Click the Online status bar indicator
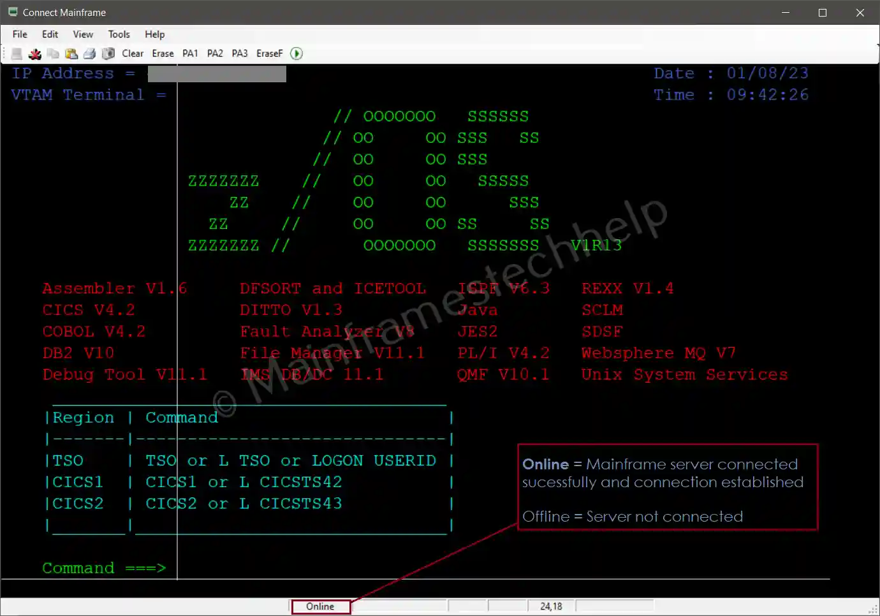Screen dimensions: 880x616 point(320,606)
